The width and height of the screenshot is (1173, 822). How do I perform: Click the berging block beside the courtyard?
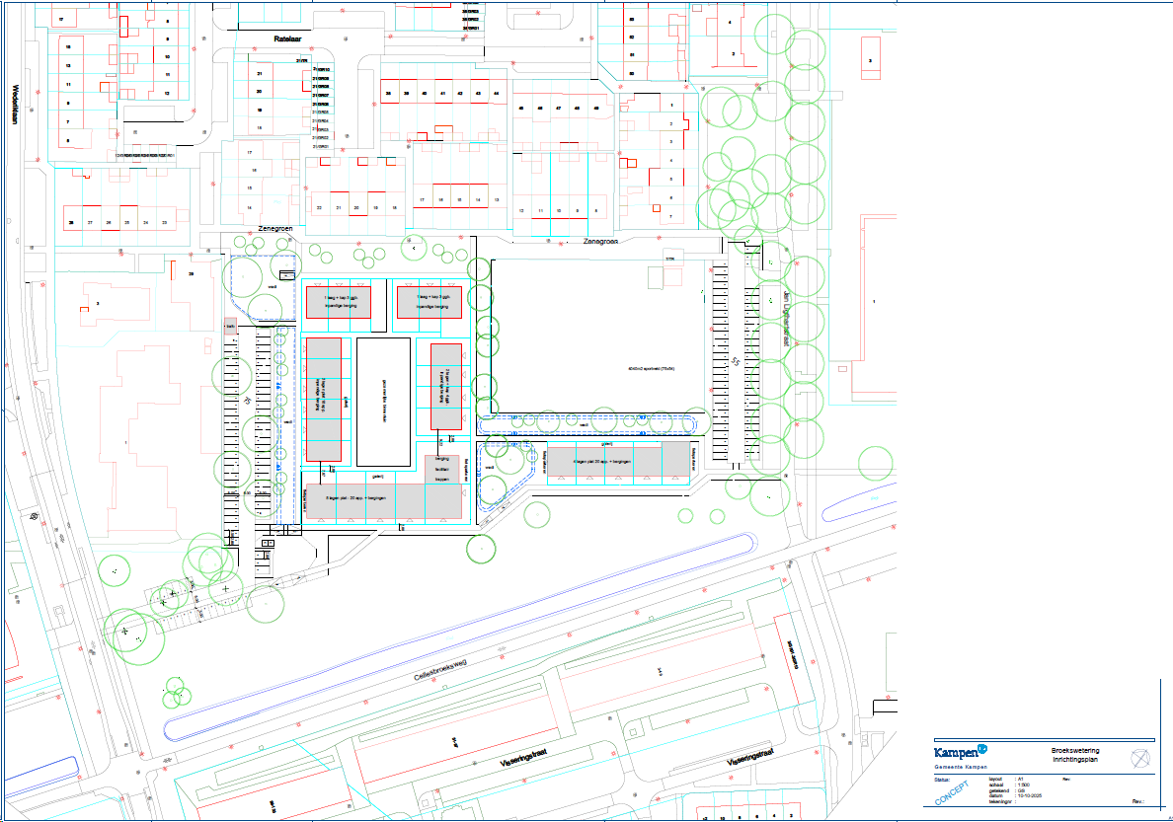coord(442,469)
